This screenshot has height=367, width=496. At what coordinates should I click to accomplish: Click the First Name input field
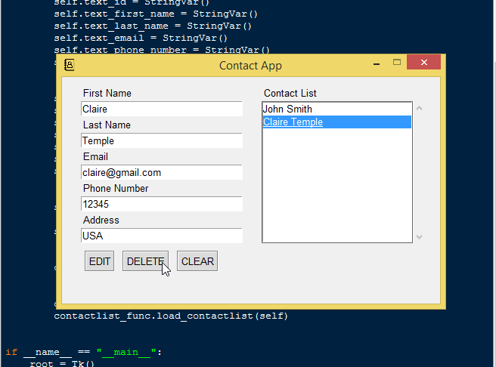[161, 109]
